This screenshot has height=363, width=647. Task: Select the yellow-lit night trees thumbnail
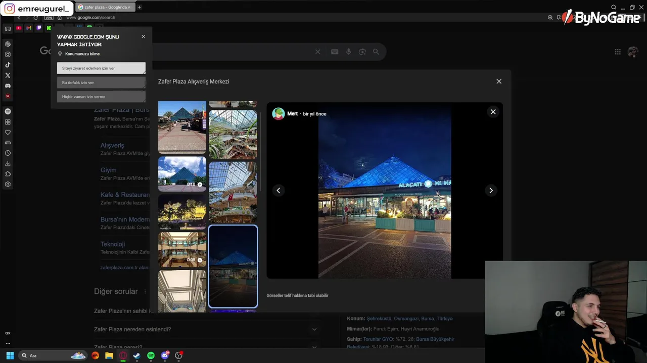click(x=182, y=212)
